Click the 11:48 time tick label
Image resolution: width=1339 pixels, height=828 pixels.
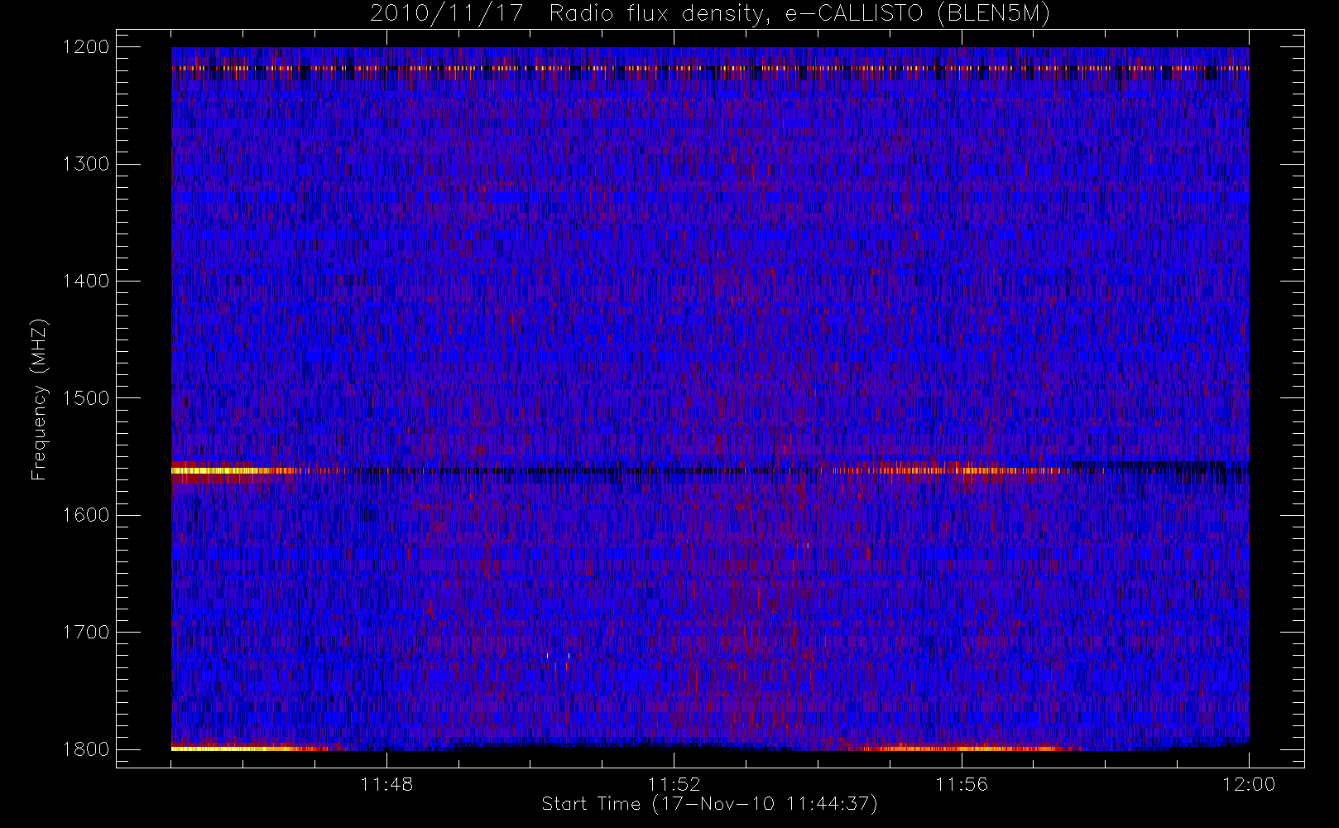(386, 784)
